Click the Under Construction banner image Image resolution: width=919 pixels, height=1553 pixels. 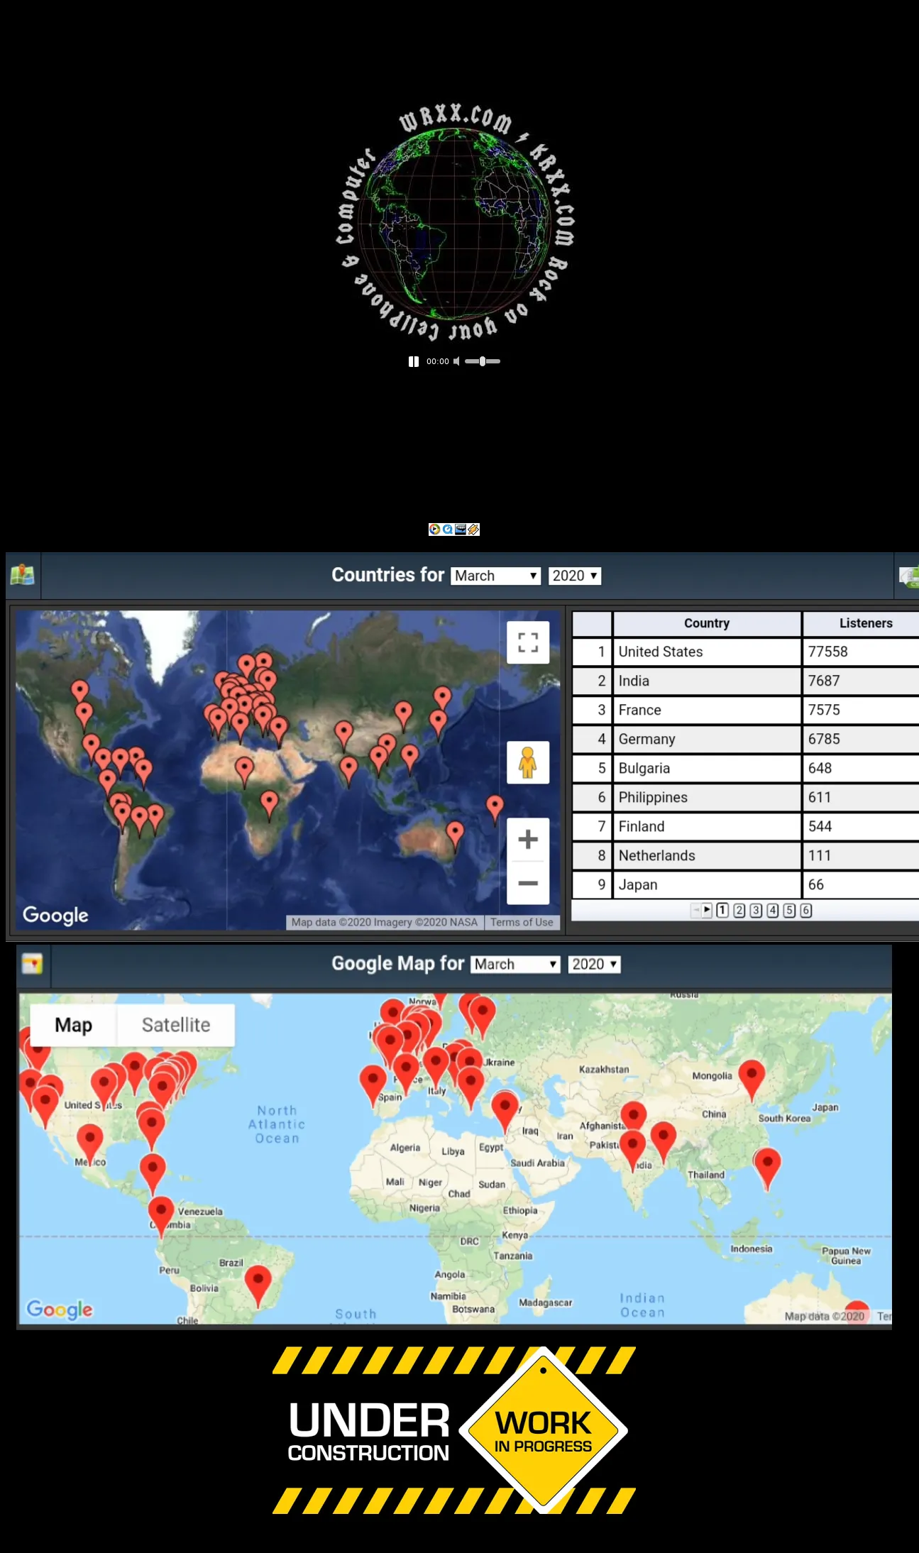[454, 1430]
